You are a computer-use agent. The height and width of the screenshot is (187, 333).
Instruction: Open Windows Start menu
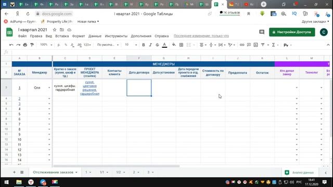click(6, 182)
